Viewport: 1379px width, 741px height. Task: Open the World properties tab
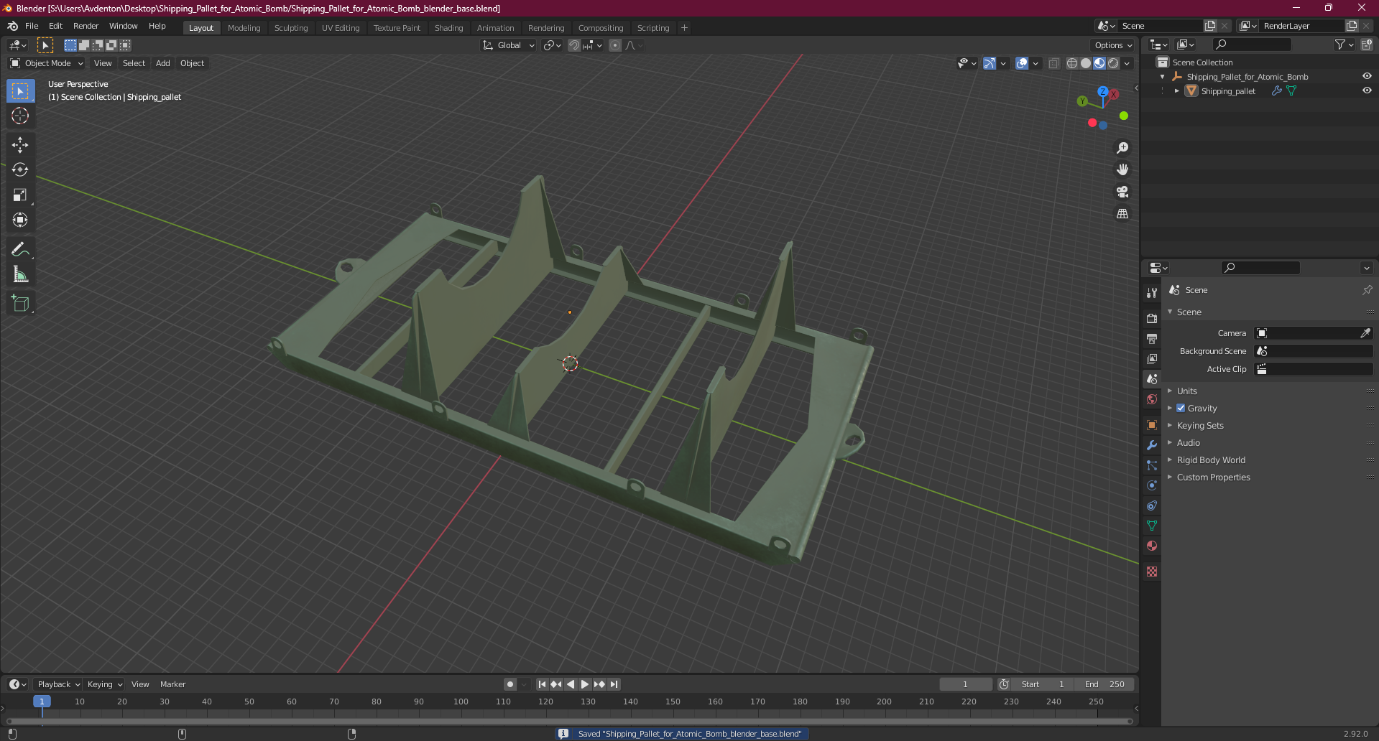tap(1152, 399)
